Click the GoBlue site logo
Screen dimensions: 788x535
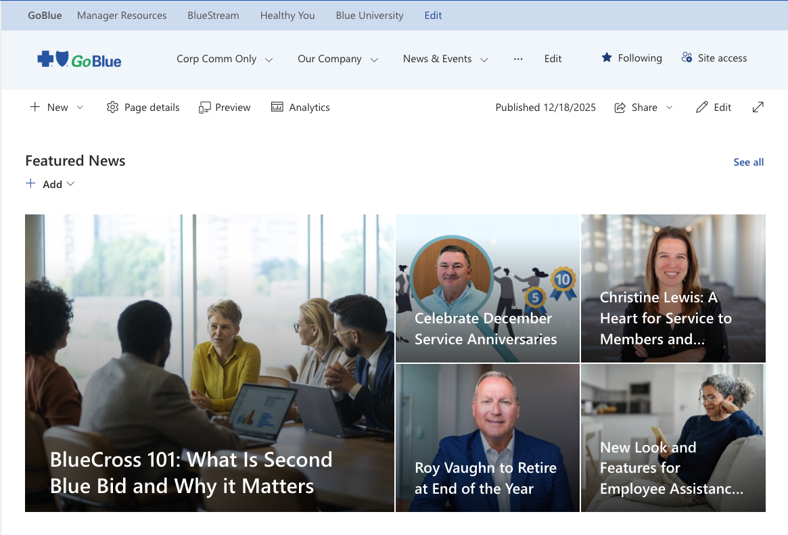pyautogui.click(x=79, y=60)
